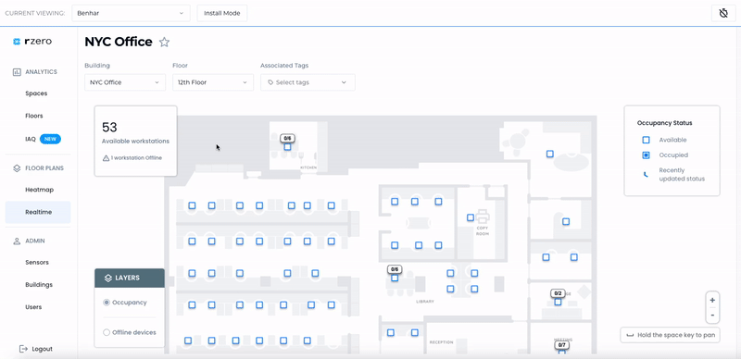
Task: Select the Copy Room workstation marker
Action: (471, 217)
